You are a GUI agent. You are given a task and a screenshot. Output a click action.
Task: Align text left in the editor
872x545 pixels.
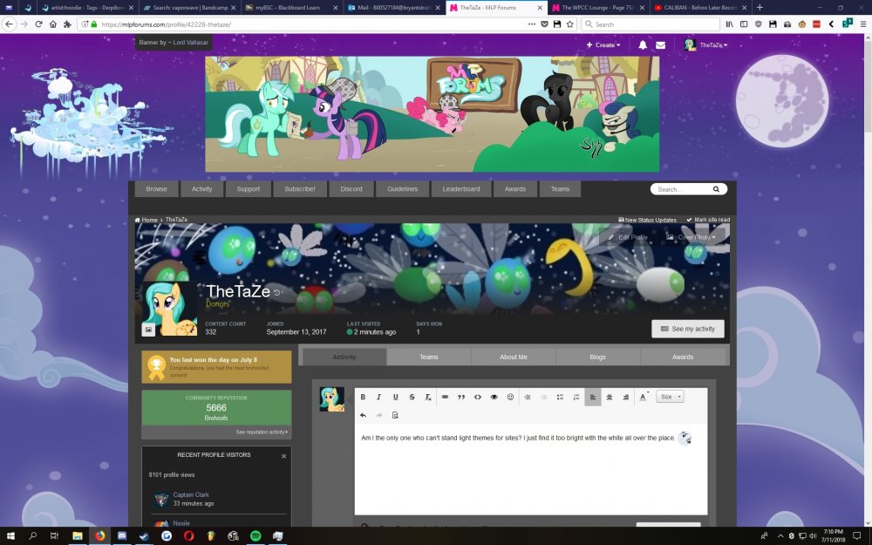click(x=593, y=397)
